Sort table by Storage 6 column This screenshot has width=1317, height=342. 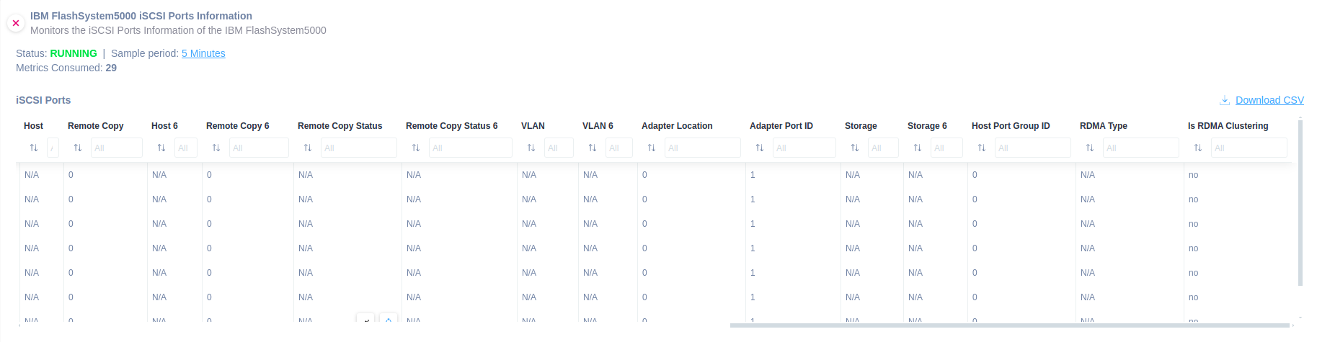(x=918, y=148)
